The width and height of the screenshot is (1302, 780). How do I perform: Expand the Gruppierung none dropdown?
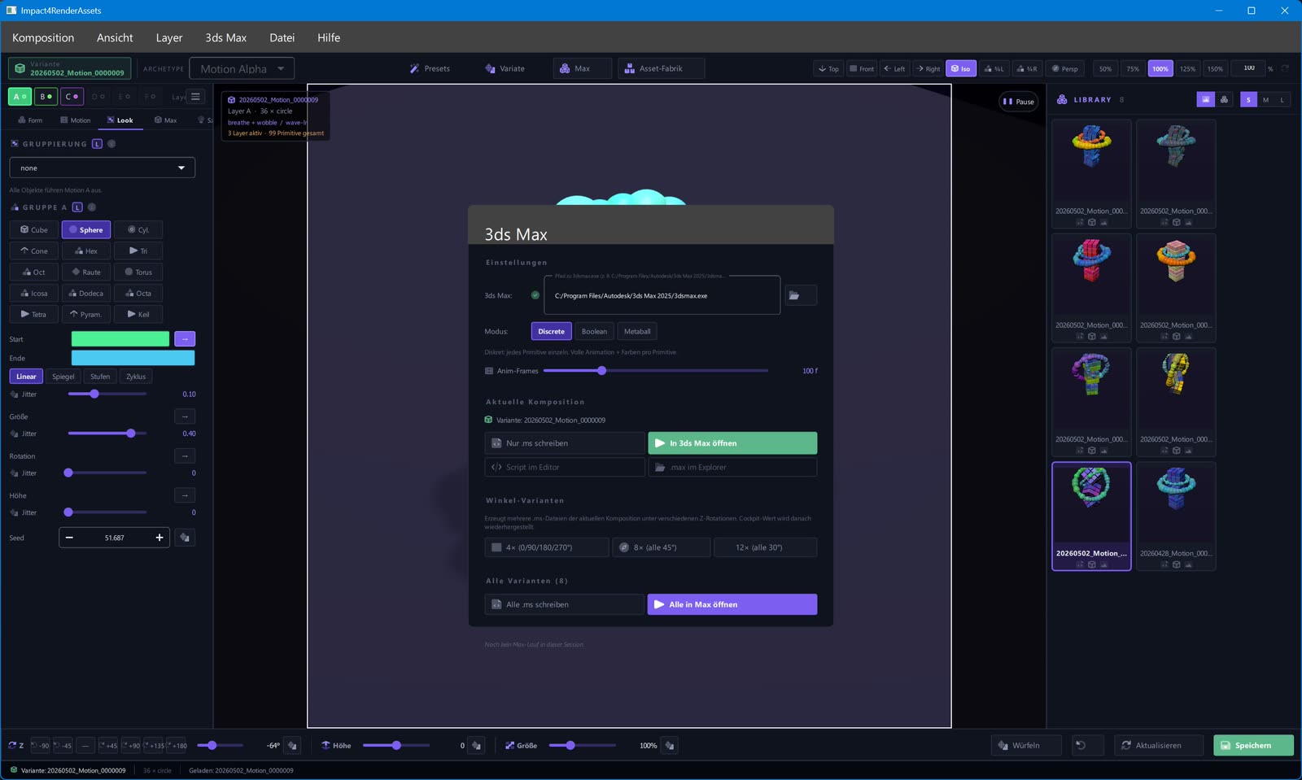(103, 168)
